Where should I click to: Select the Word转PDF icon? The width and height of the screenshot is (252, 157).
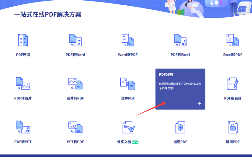point(128,40)
